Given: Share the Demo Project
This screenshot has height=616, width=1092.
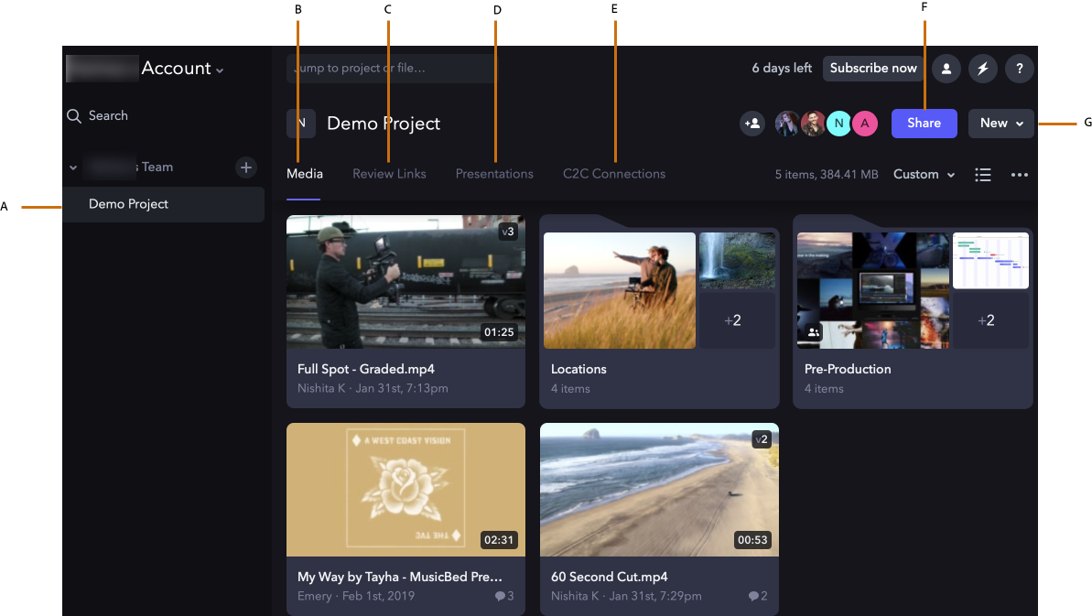Looking at the screenshot, I should point(924,124).
